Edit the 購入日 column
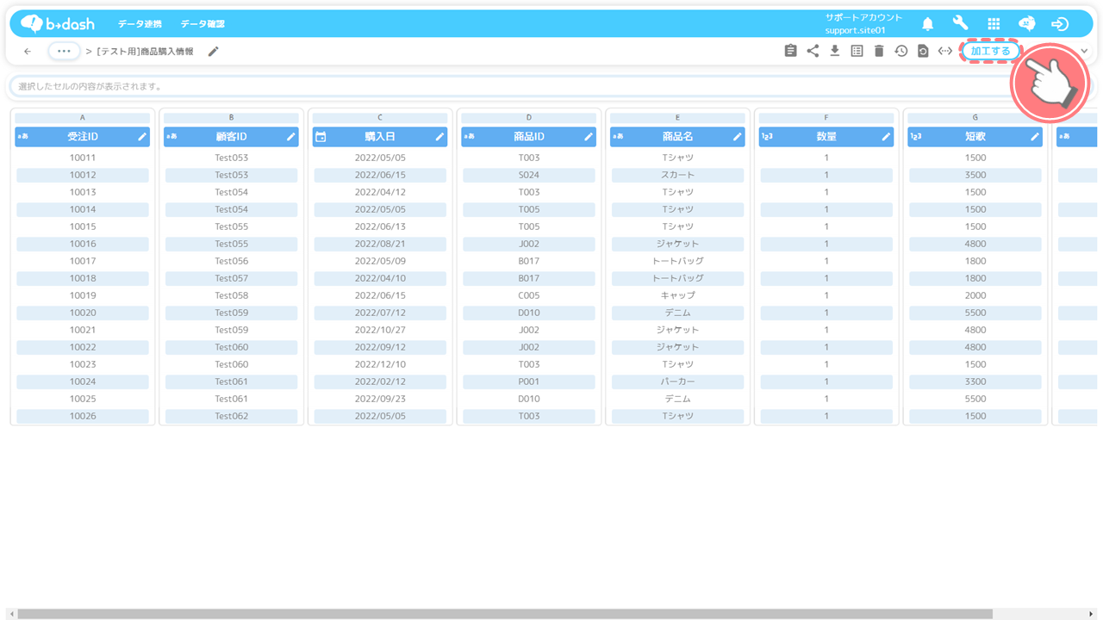 (439, 137)
